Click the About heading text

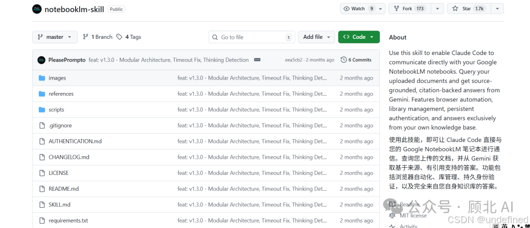click(x=397, y=37)
